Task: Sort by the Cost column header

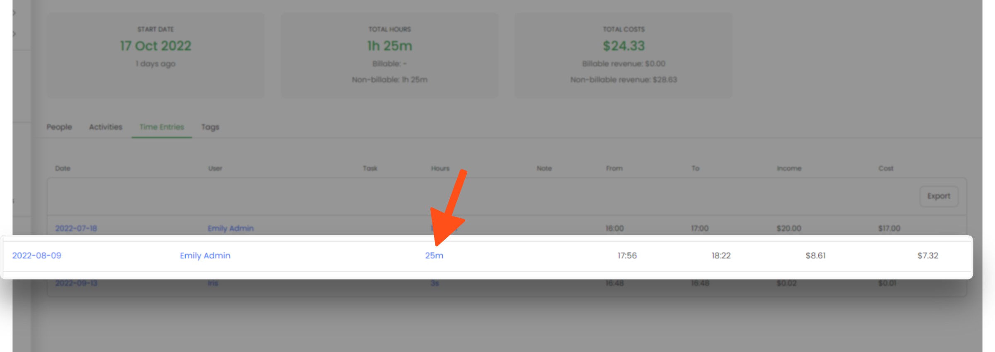Action: point(886,168)
